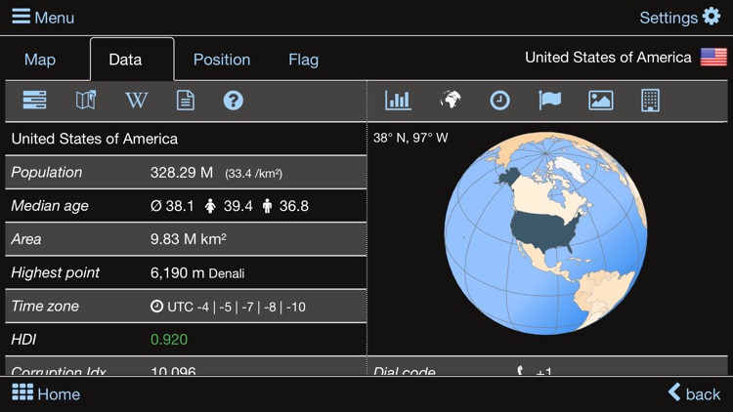Click the back chevron arrow

pos(674,391)
